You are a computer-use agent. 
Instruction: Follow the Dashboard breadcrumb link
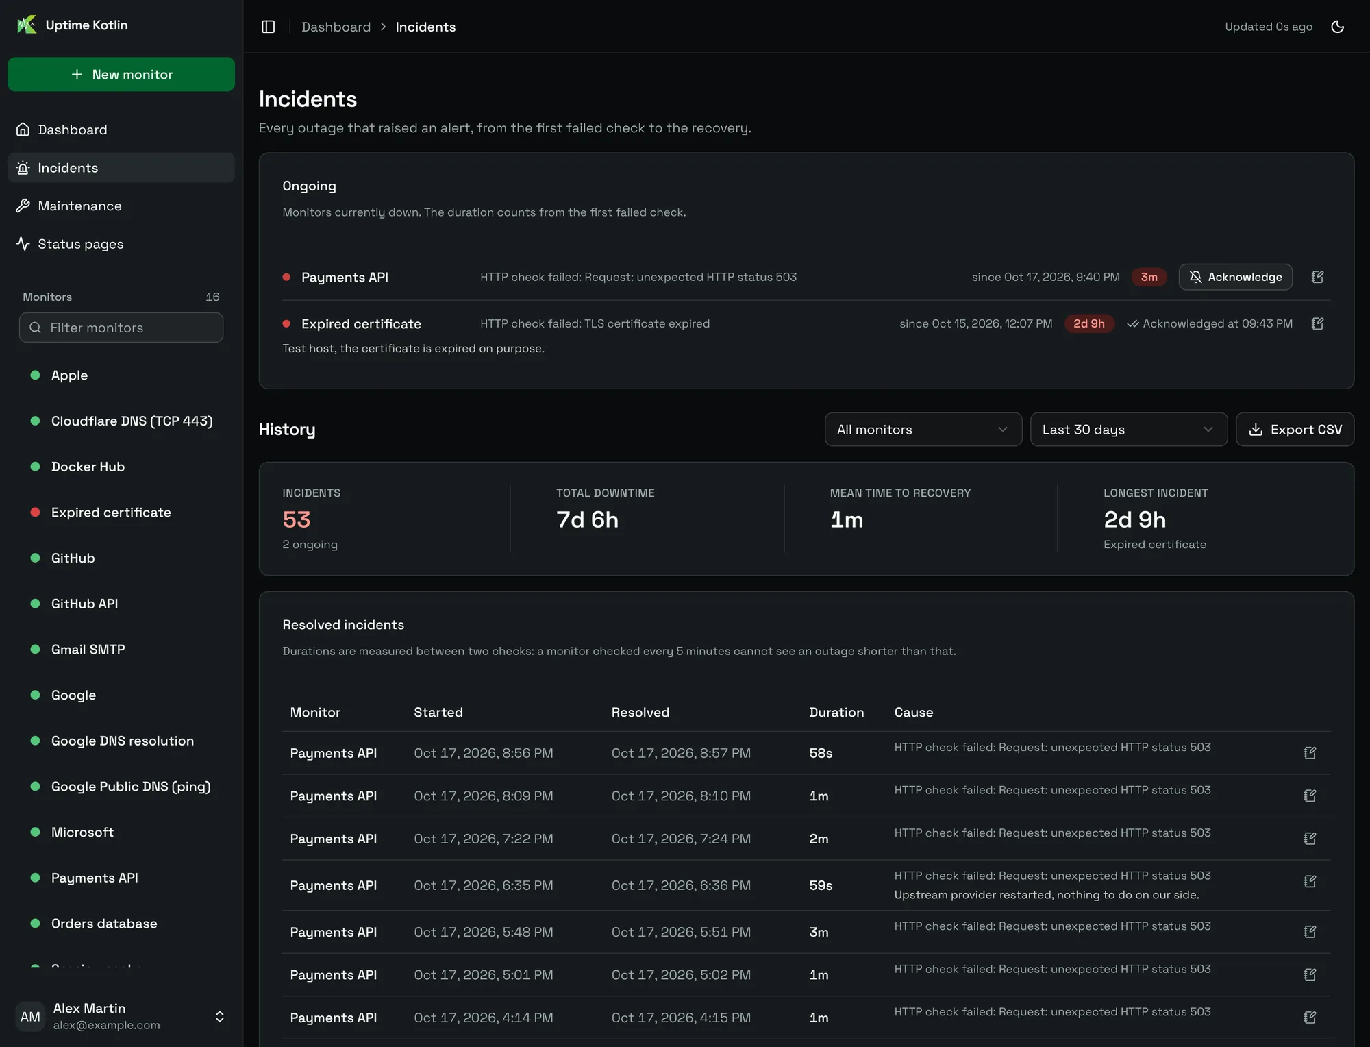click(x=336, y=27)
